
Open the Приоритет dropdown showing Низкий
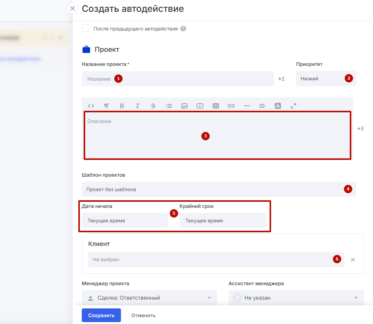[325, 78]
